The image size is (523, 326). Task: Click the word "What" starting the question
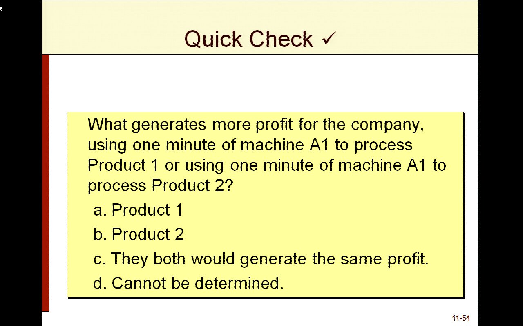[107, 124]
